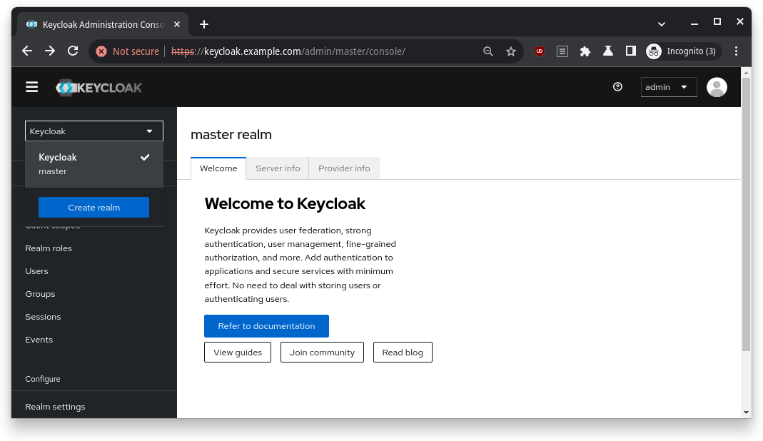Image resolution: width=763 pixels, height=441 pixels.
Task: Click the address bar URL
Action: pos(288,51)
